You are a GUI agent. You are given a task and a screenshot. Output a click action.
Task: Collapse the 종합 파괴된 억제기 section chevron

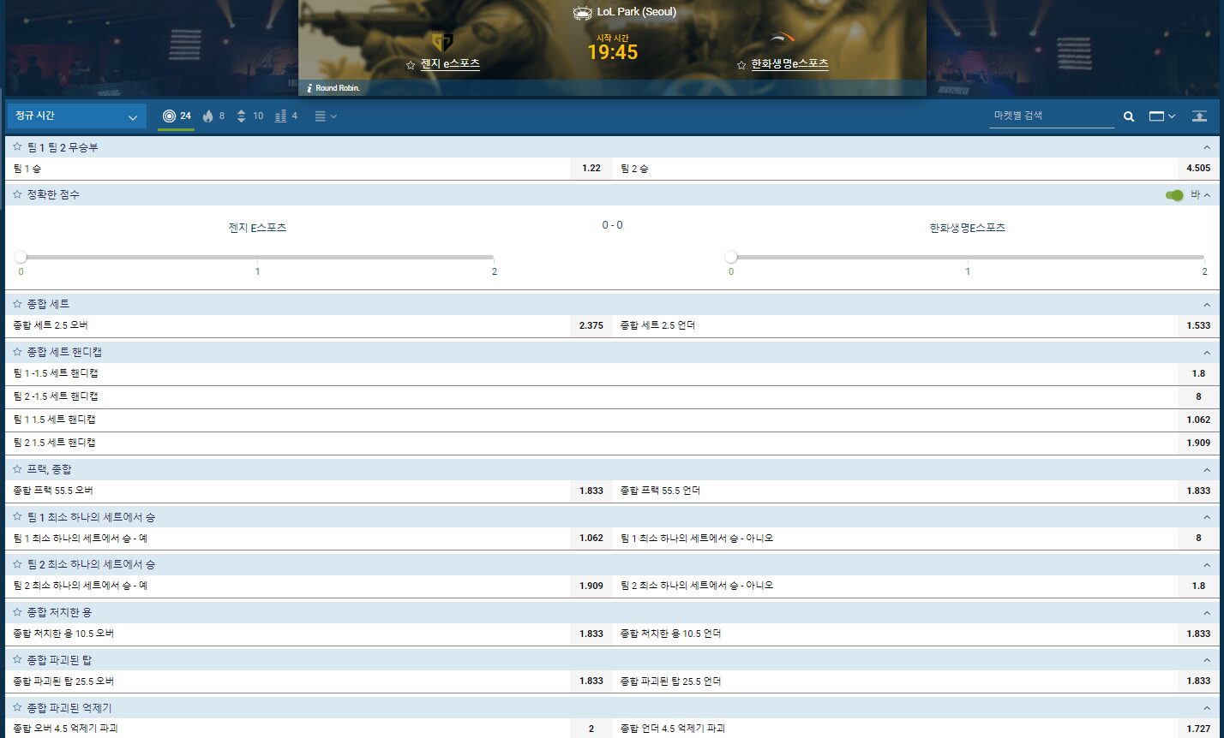[1208, 709]
